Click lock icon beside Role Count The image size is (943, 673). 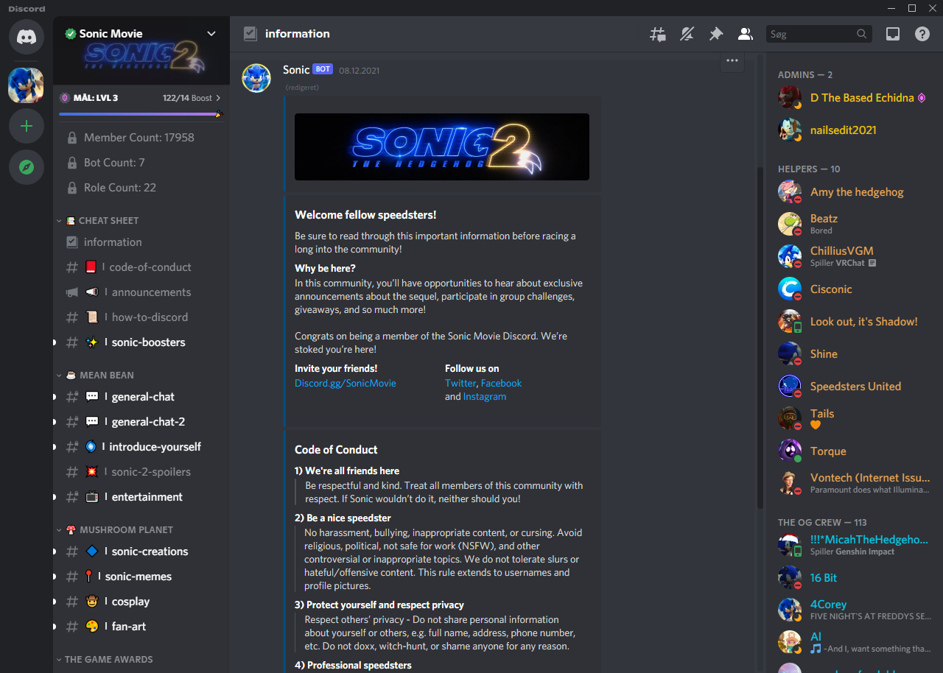pos(72,188)
